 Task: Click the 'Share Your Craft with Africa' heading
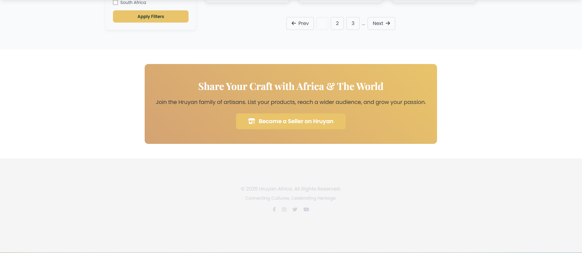[291, 87]
